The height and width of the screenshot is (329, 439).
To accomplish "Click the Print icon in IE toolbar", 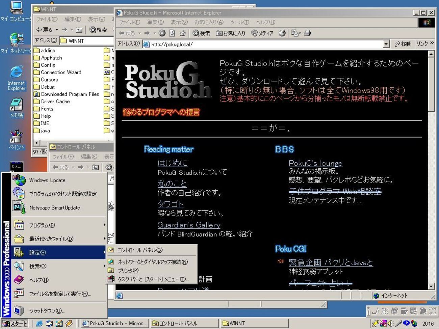I will click(x=307, y=33).
